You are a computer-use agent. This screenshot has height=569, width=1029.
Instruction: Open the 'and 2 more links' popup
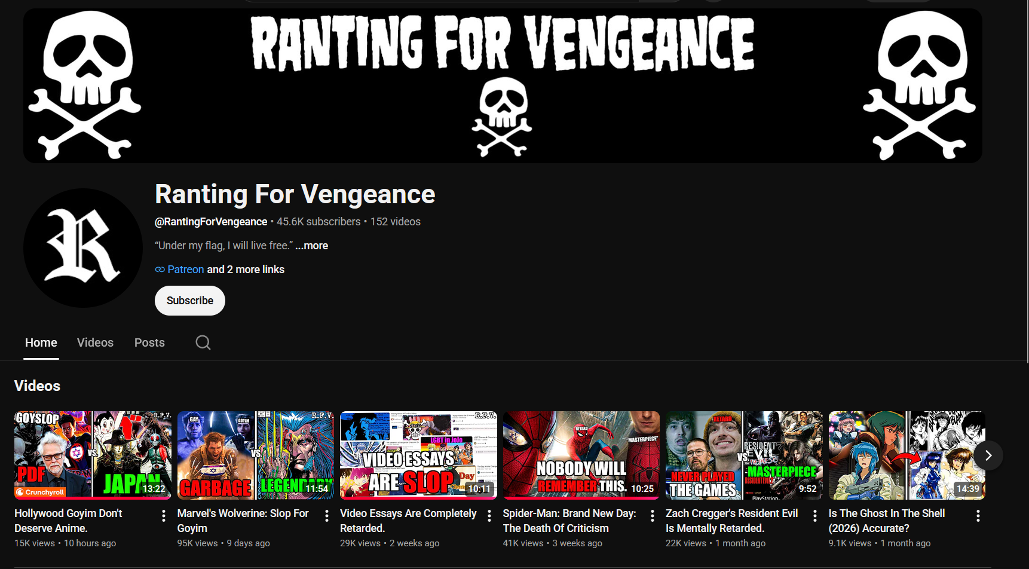[x=246, y=270]
